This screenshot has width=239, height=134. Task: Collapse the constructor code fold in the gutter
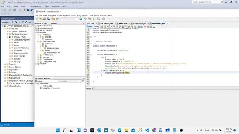(x=91, y=55)
